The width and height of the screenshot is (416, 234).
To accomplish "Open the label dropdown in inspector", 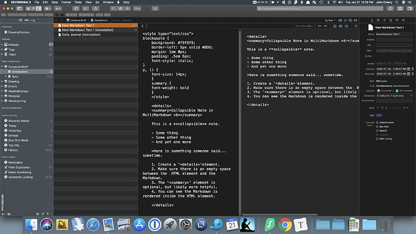I will coord(406,108).
